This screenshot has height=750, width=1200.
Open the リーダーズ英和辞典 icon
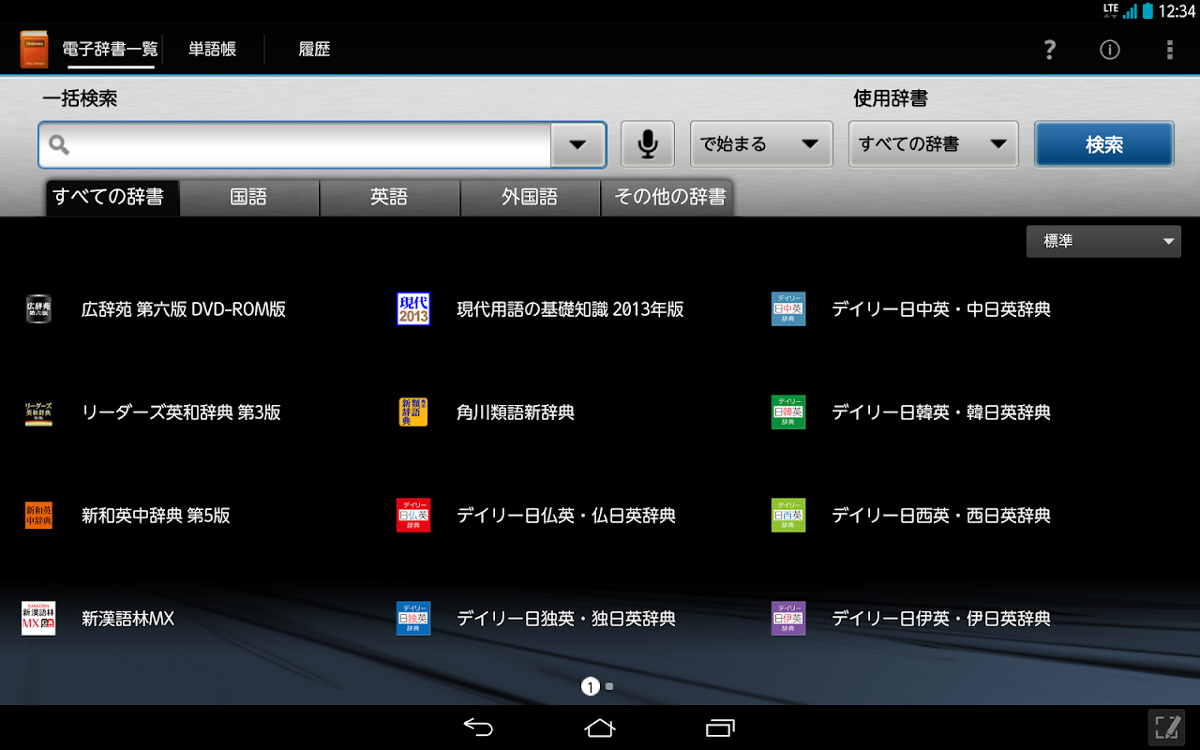pos(38,412)
